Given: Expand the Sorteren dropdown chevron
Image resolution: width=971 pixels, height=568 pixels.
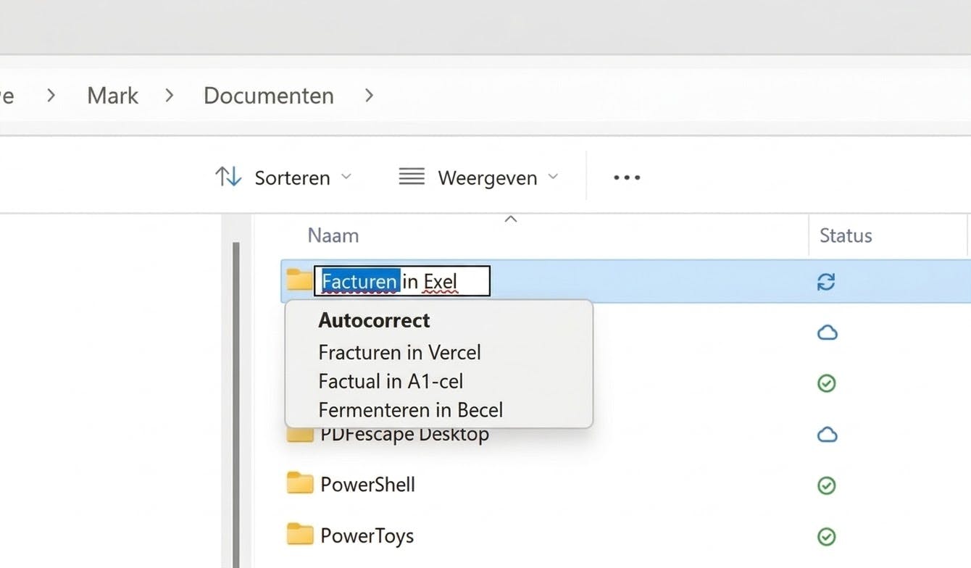Looking at the screenshot, I should [346, 177].
